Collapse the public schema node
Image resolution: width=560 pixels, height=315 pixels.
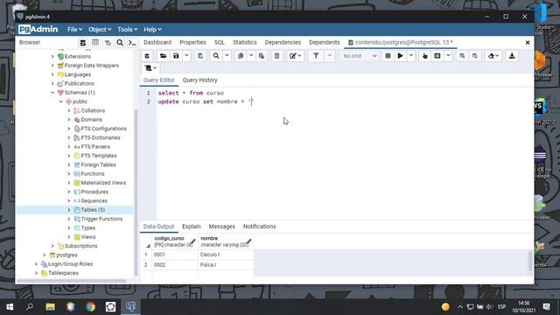point(60,101)
